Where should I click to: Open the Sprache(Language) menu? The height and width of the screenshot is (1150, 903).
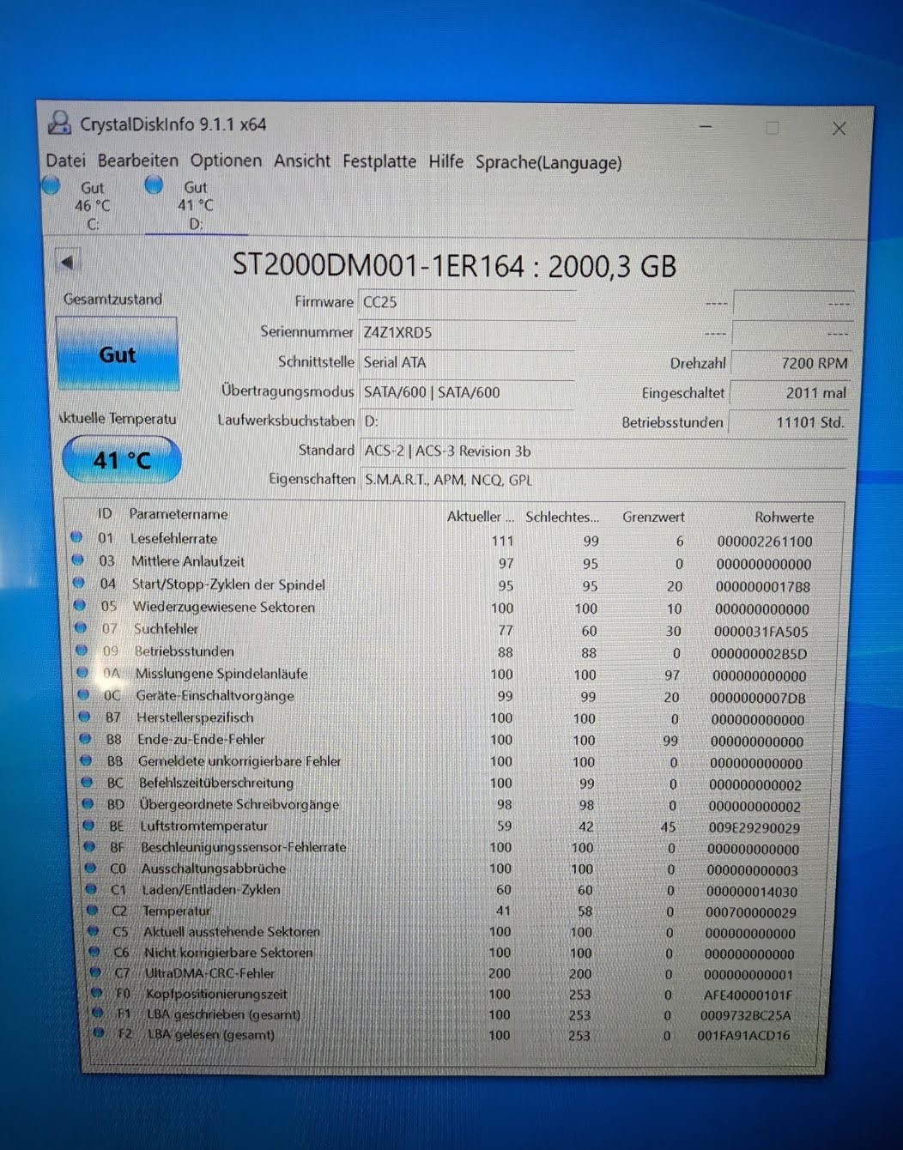548,162
